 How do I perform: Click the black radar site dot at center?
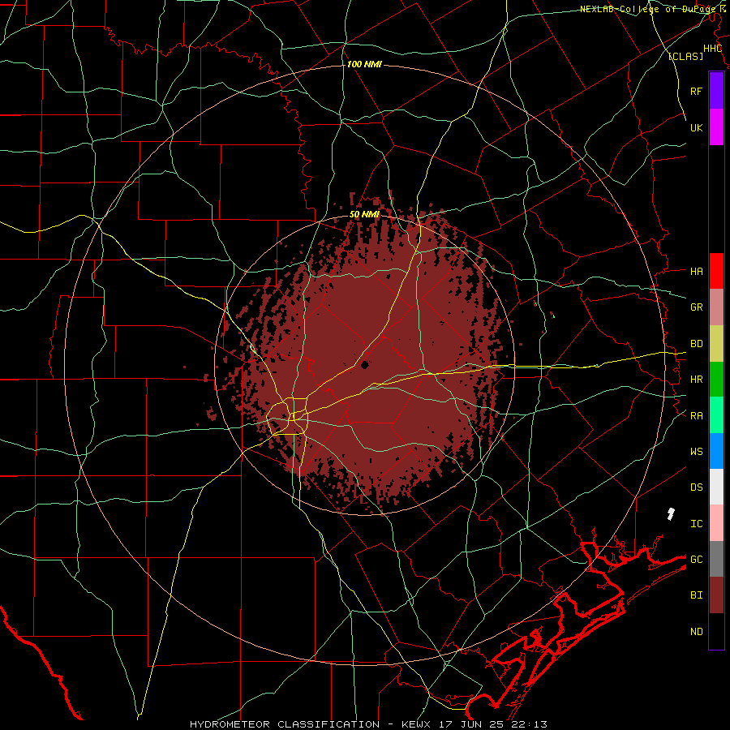point(365,365)
